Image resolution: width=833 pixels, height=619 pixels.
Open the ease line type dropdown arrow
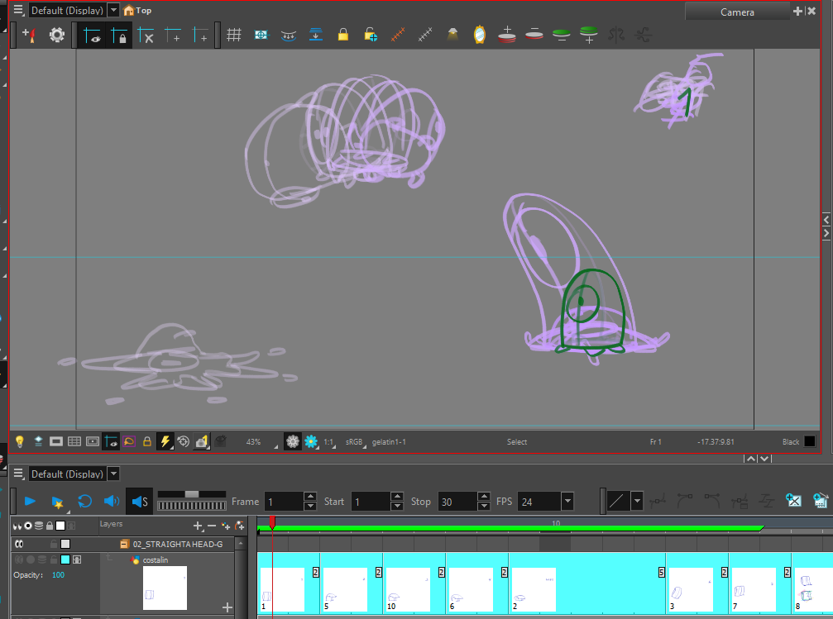coord(637,501)
